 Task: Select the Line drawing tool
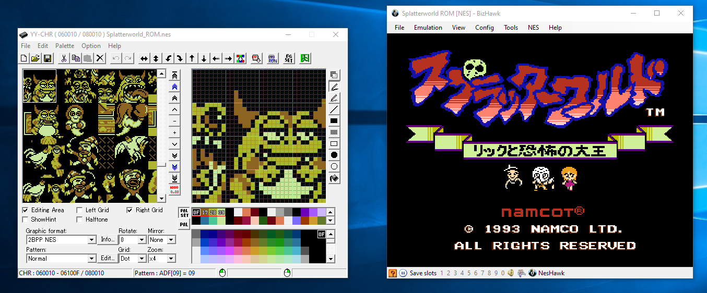pos(334,109)
